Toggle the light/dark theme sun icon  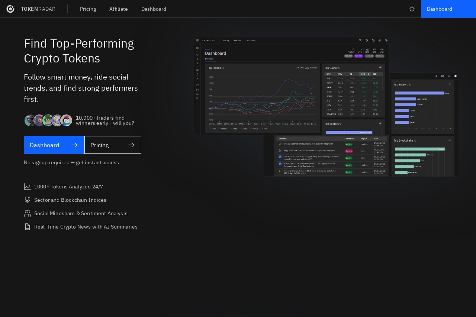412,9
